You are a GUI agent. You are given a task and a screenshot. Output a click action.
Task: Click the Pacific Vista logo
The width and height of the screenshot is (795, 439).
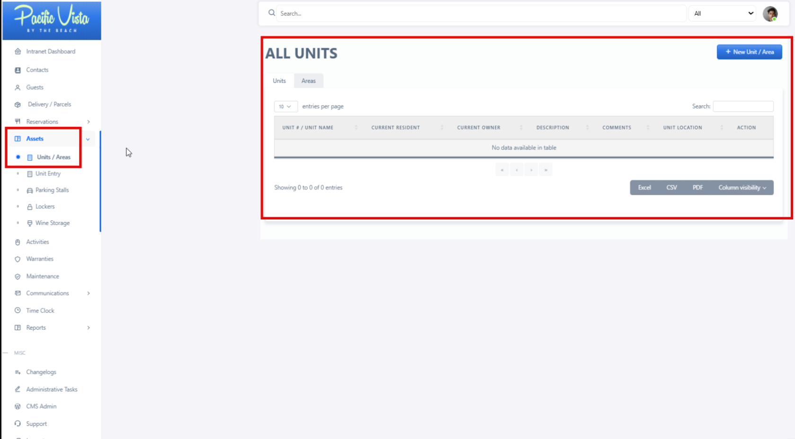pyautogui.click(x=52, y=20)
